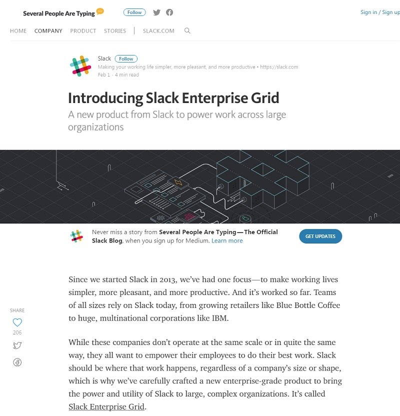Click the Twitter icon in the header

(157, 12)
